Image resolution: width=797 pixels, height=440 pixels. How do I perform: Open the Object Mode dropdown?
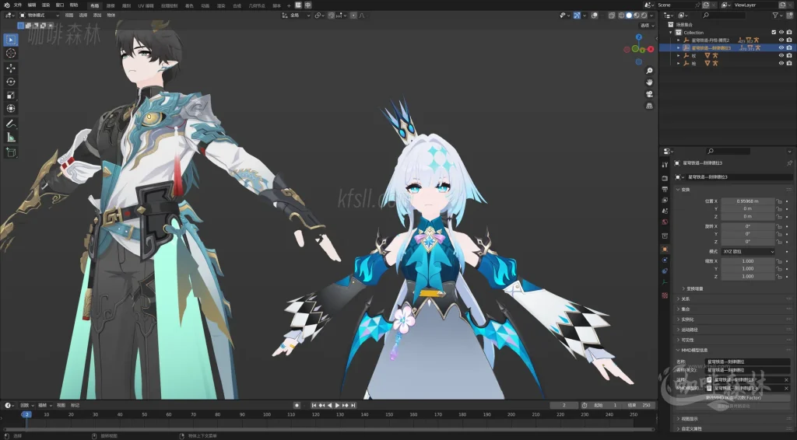click(x=39, y=16)
